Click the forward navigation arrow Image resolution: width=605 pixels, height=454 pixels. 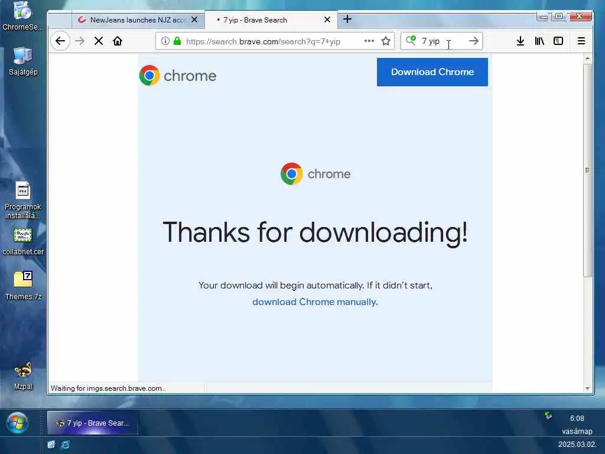pos(80,41)
